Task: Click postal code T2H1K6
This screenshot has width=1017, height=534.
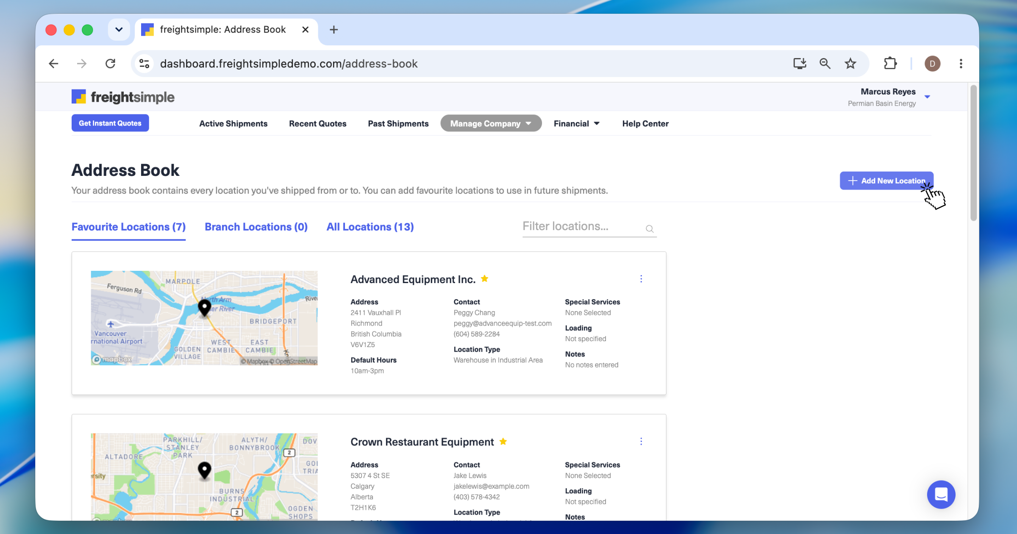Action: pyautogui.click(x=363, y=508)
